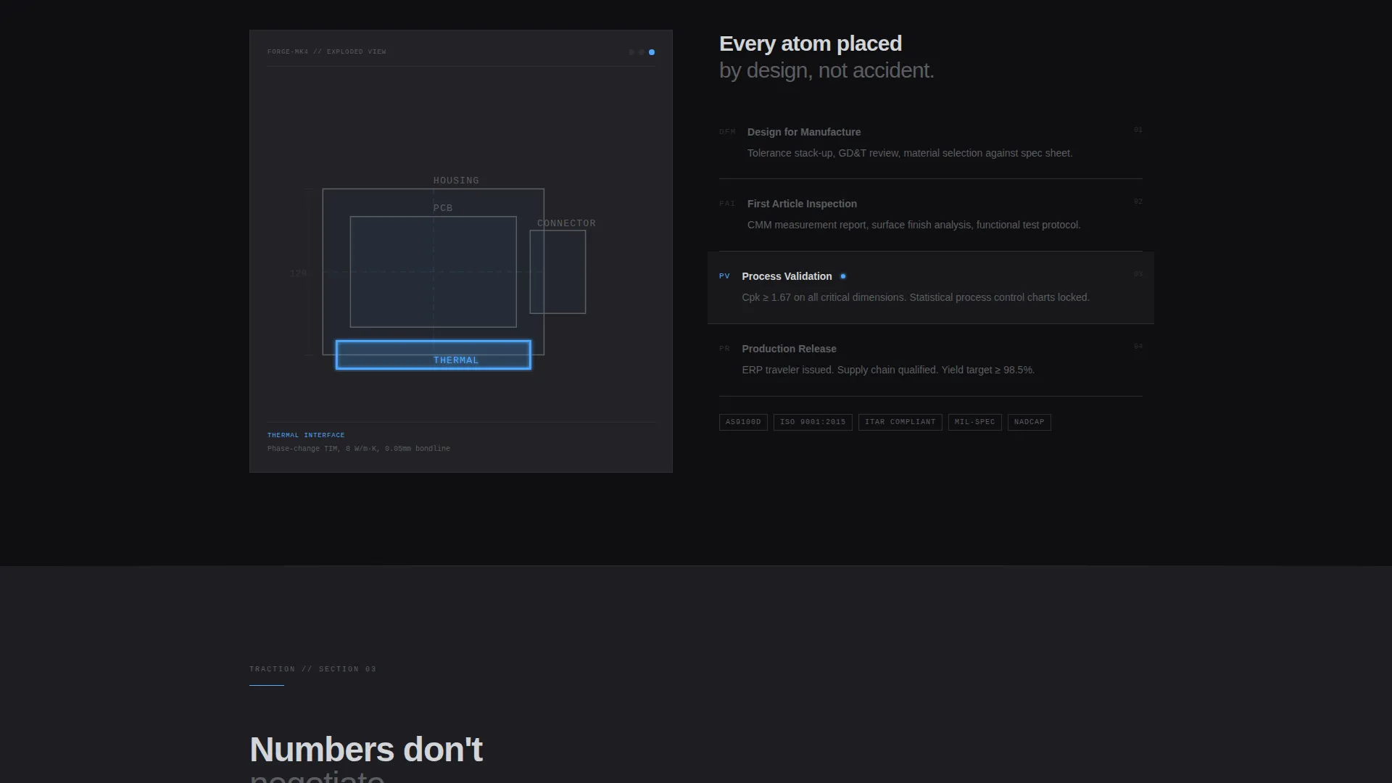
Task: Click the THERMAL INTERFACE caption label
Action: coord(306,435)
